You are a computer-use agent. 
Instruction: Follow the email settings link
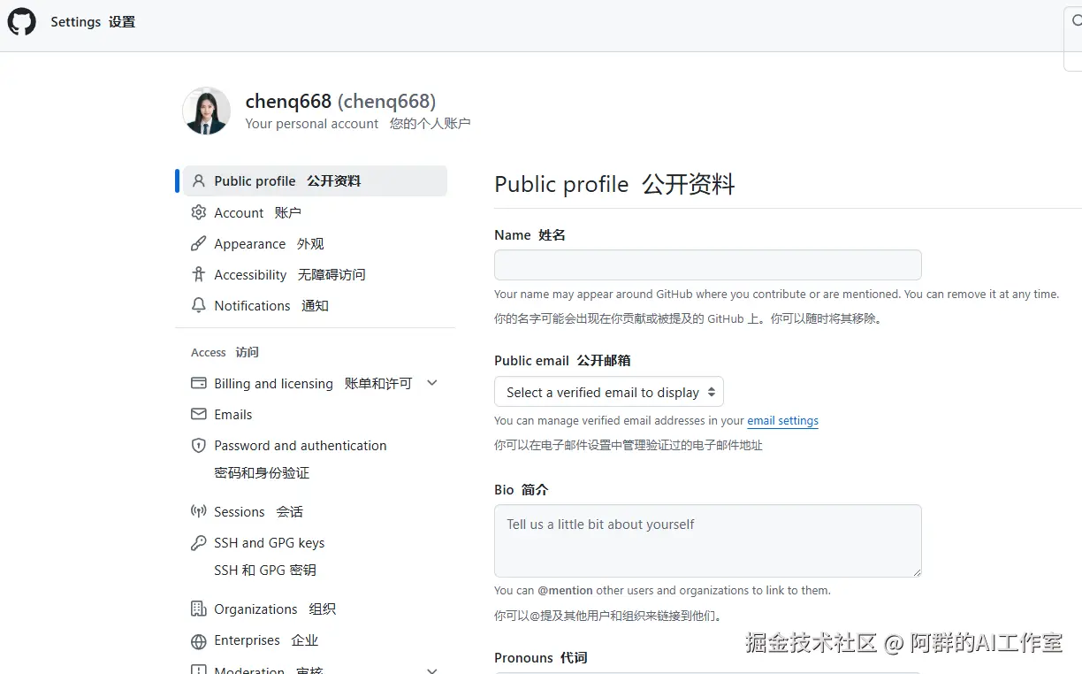(x=782, y=421)
